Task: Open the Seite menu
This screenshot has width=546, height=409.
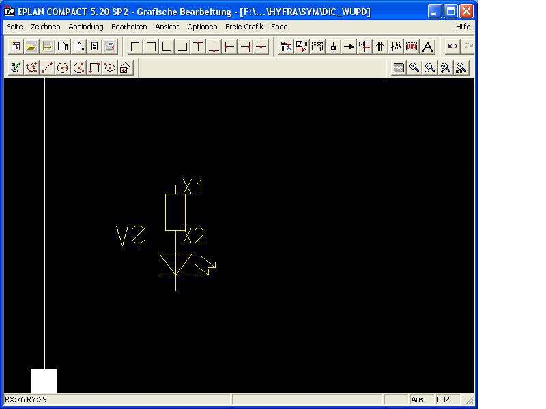Action: pyautogui.click(x=14, y=27)
